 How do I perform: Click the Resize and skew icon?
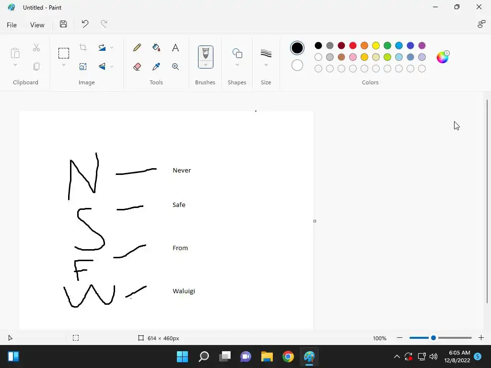[83, 66]
